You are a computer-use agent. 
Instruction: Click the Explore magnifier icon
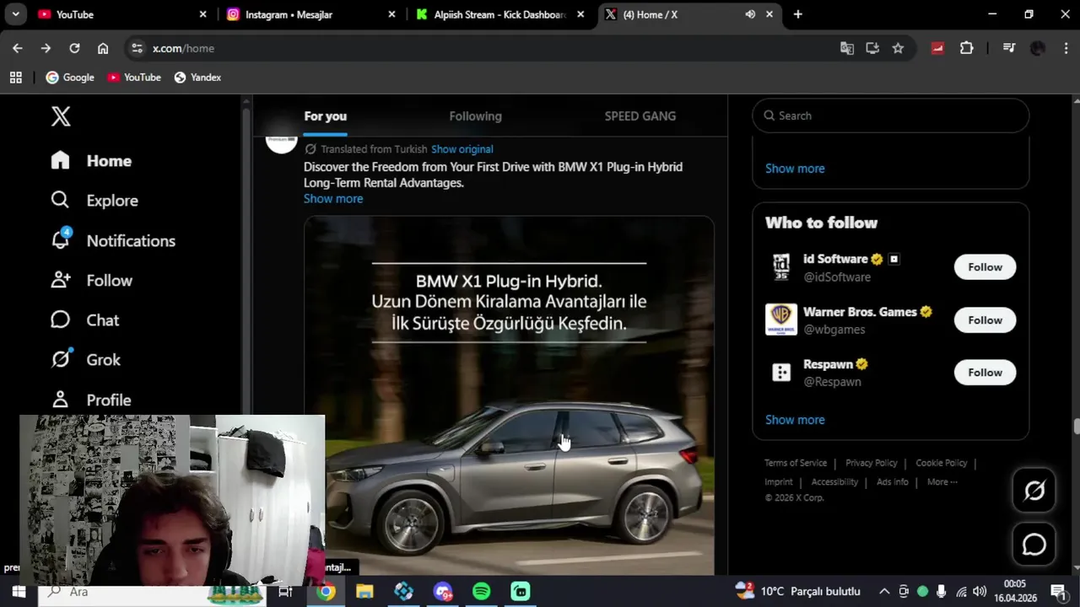point(60,200)
